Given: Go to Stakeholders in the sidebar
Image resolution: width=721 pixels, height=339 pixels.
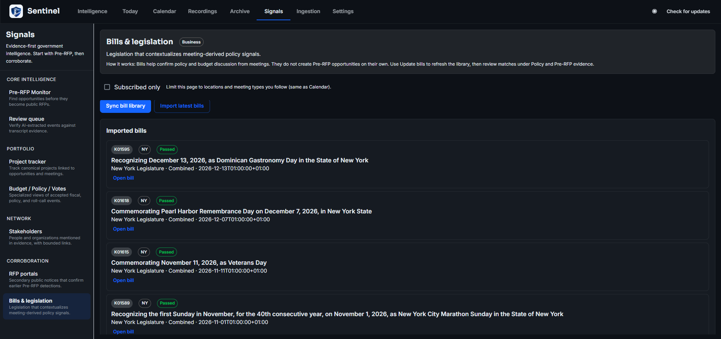Looking at the screenshot, I should (47, 237).
